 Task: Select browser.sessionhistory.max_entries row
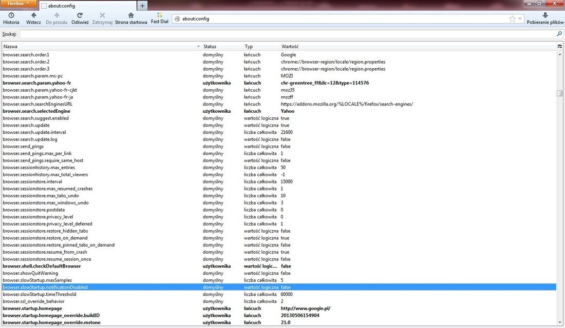click(279, 167)
